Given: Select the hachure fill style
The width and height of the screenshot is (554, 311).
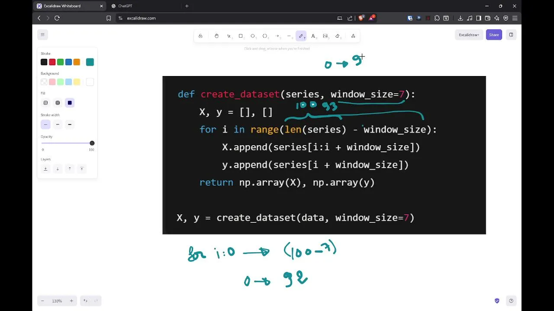Looking at the screenshot, I should pos(45,103).
